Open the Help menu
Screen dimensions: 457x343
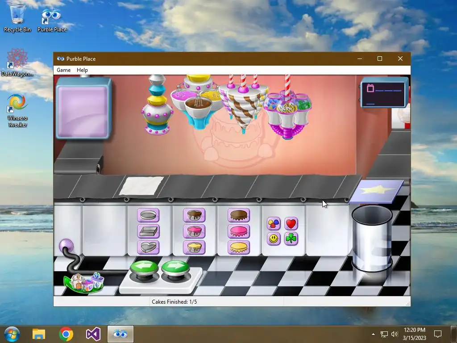coord(82,70)
